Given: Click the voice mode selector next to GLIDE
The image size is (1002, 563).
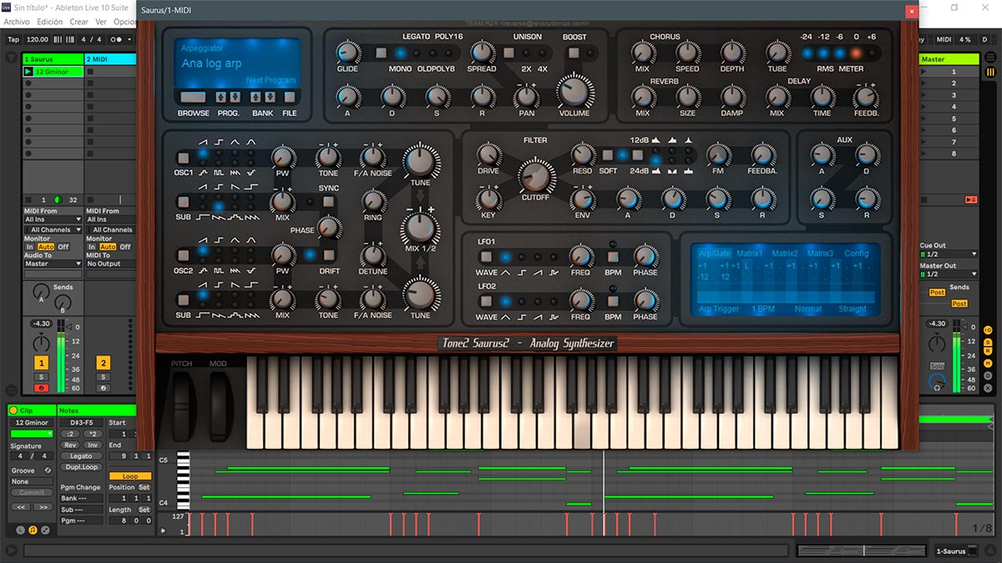Looking at the screenshot, I should click(381, 53).
